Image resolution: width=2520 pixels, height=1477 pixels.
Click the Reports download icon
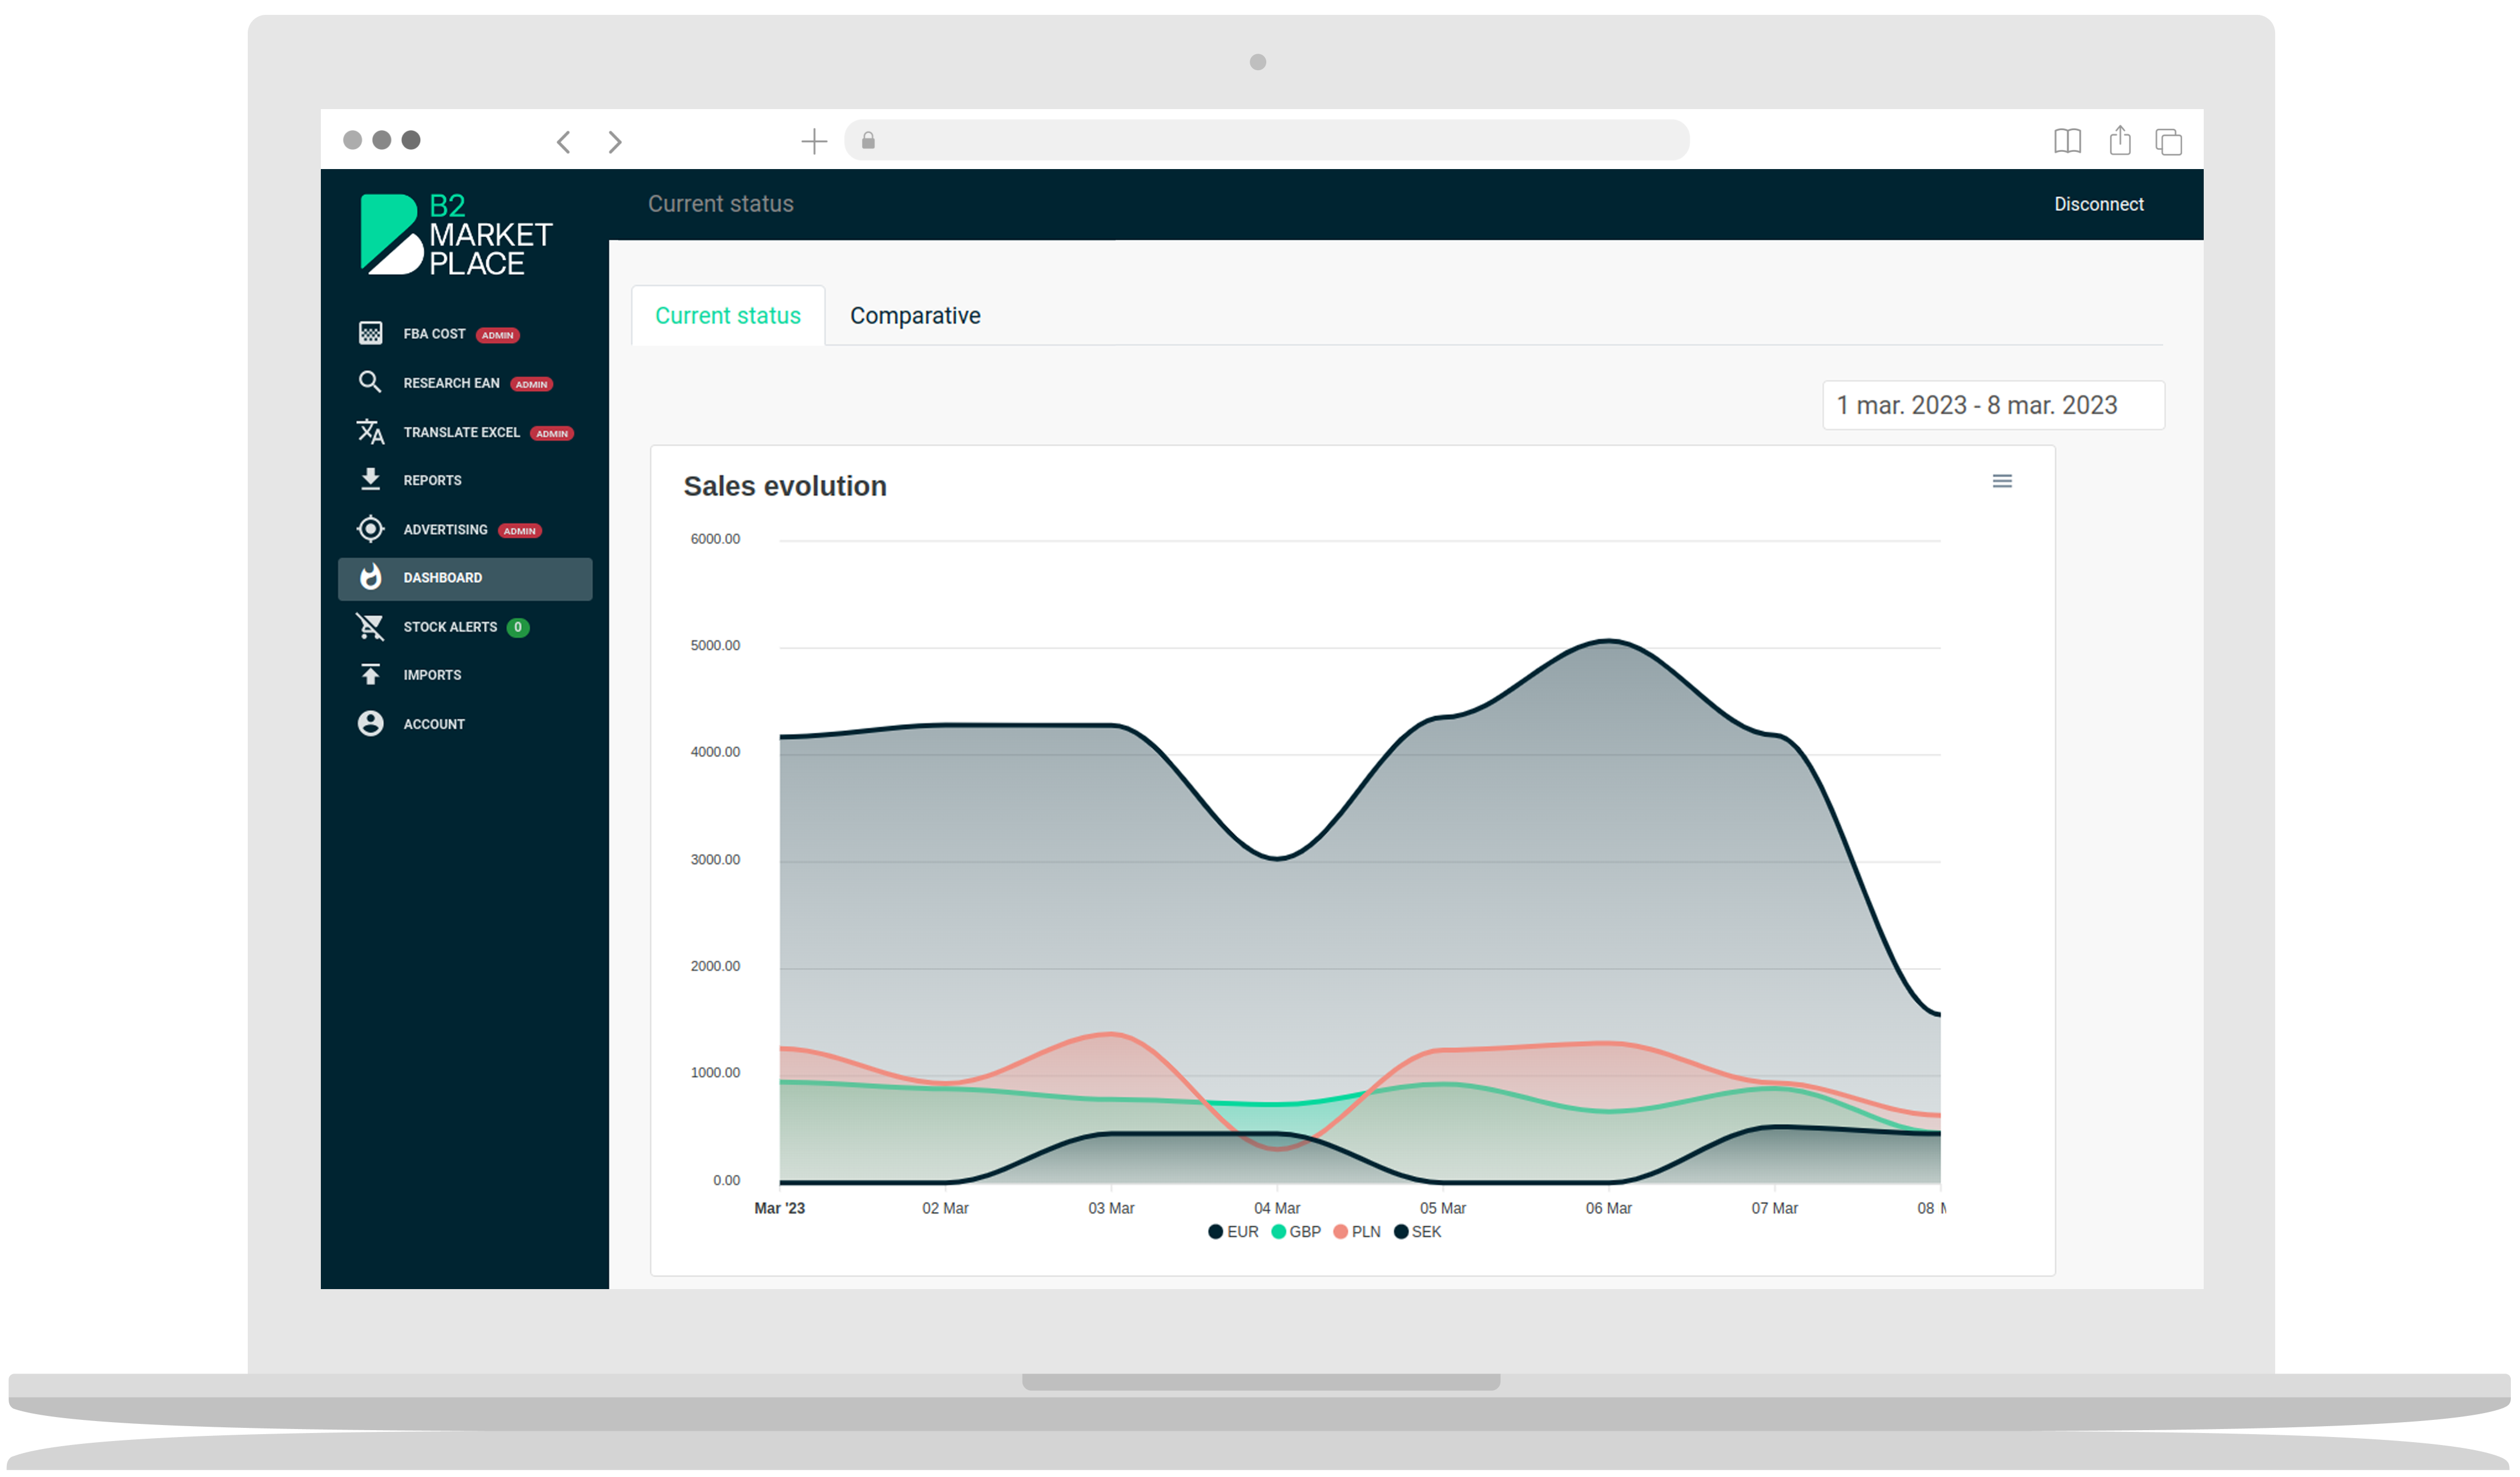(x=370, y=479)
